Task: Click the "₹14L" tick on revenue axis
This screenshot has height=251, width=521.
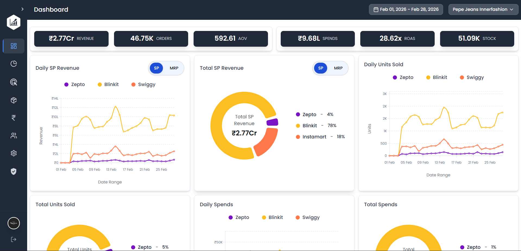Action: click(x=55, y=99)
